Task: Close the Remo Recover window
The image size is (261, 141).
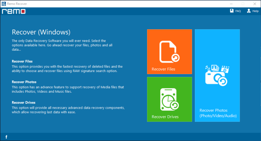Action: click(255, 3)
